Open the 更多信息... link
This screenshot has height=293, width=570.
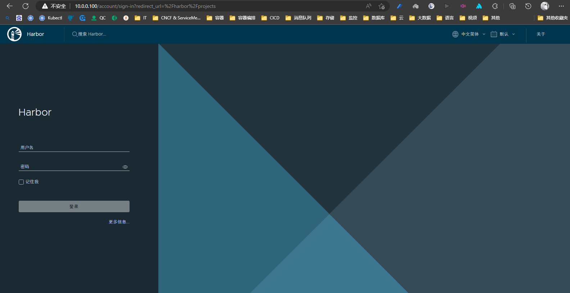point(119,222)
